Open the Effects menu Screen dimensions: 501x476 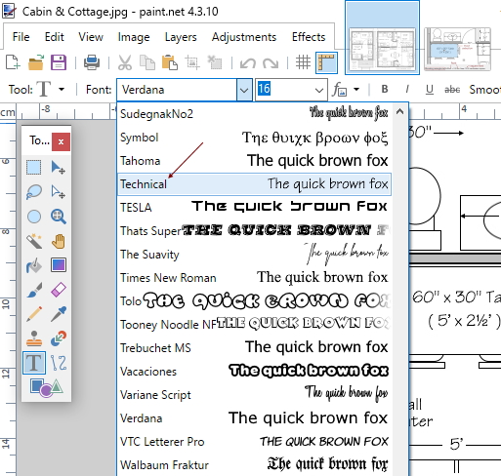309,37
